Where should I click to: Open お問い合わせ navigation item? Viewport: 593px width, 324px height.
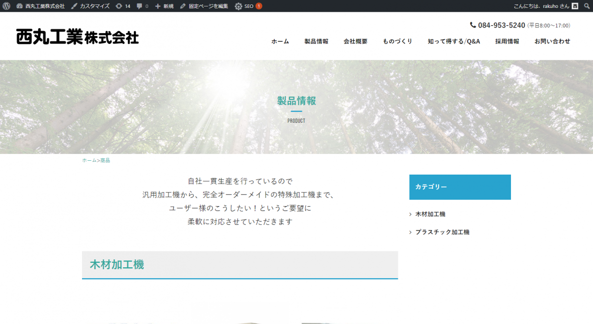(x=552, y=41)
